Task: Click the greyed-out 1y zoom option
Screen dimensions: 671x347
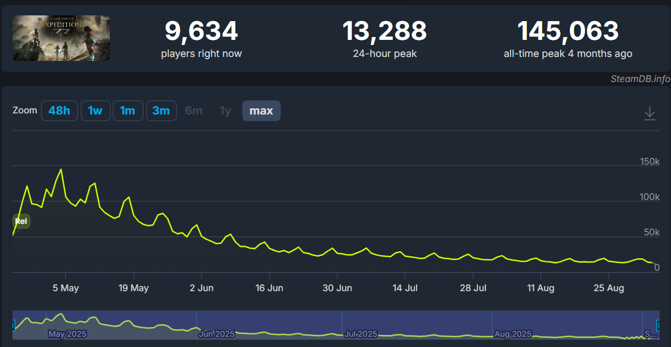Action: click(225, 111)
